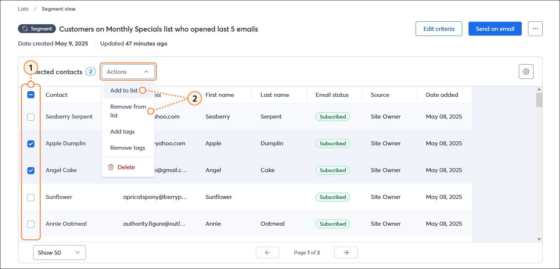The width and height of the screenshot is (560, 269).
Task: Go to the next page arrow
Action: tap(346, 252)
